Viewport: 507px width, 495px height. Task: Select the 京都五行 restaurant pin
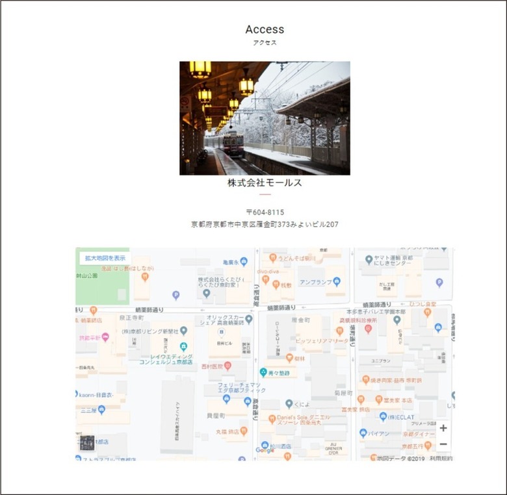pos(428,446)
